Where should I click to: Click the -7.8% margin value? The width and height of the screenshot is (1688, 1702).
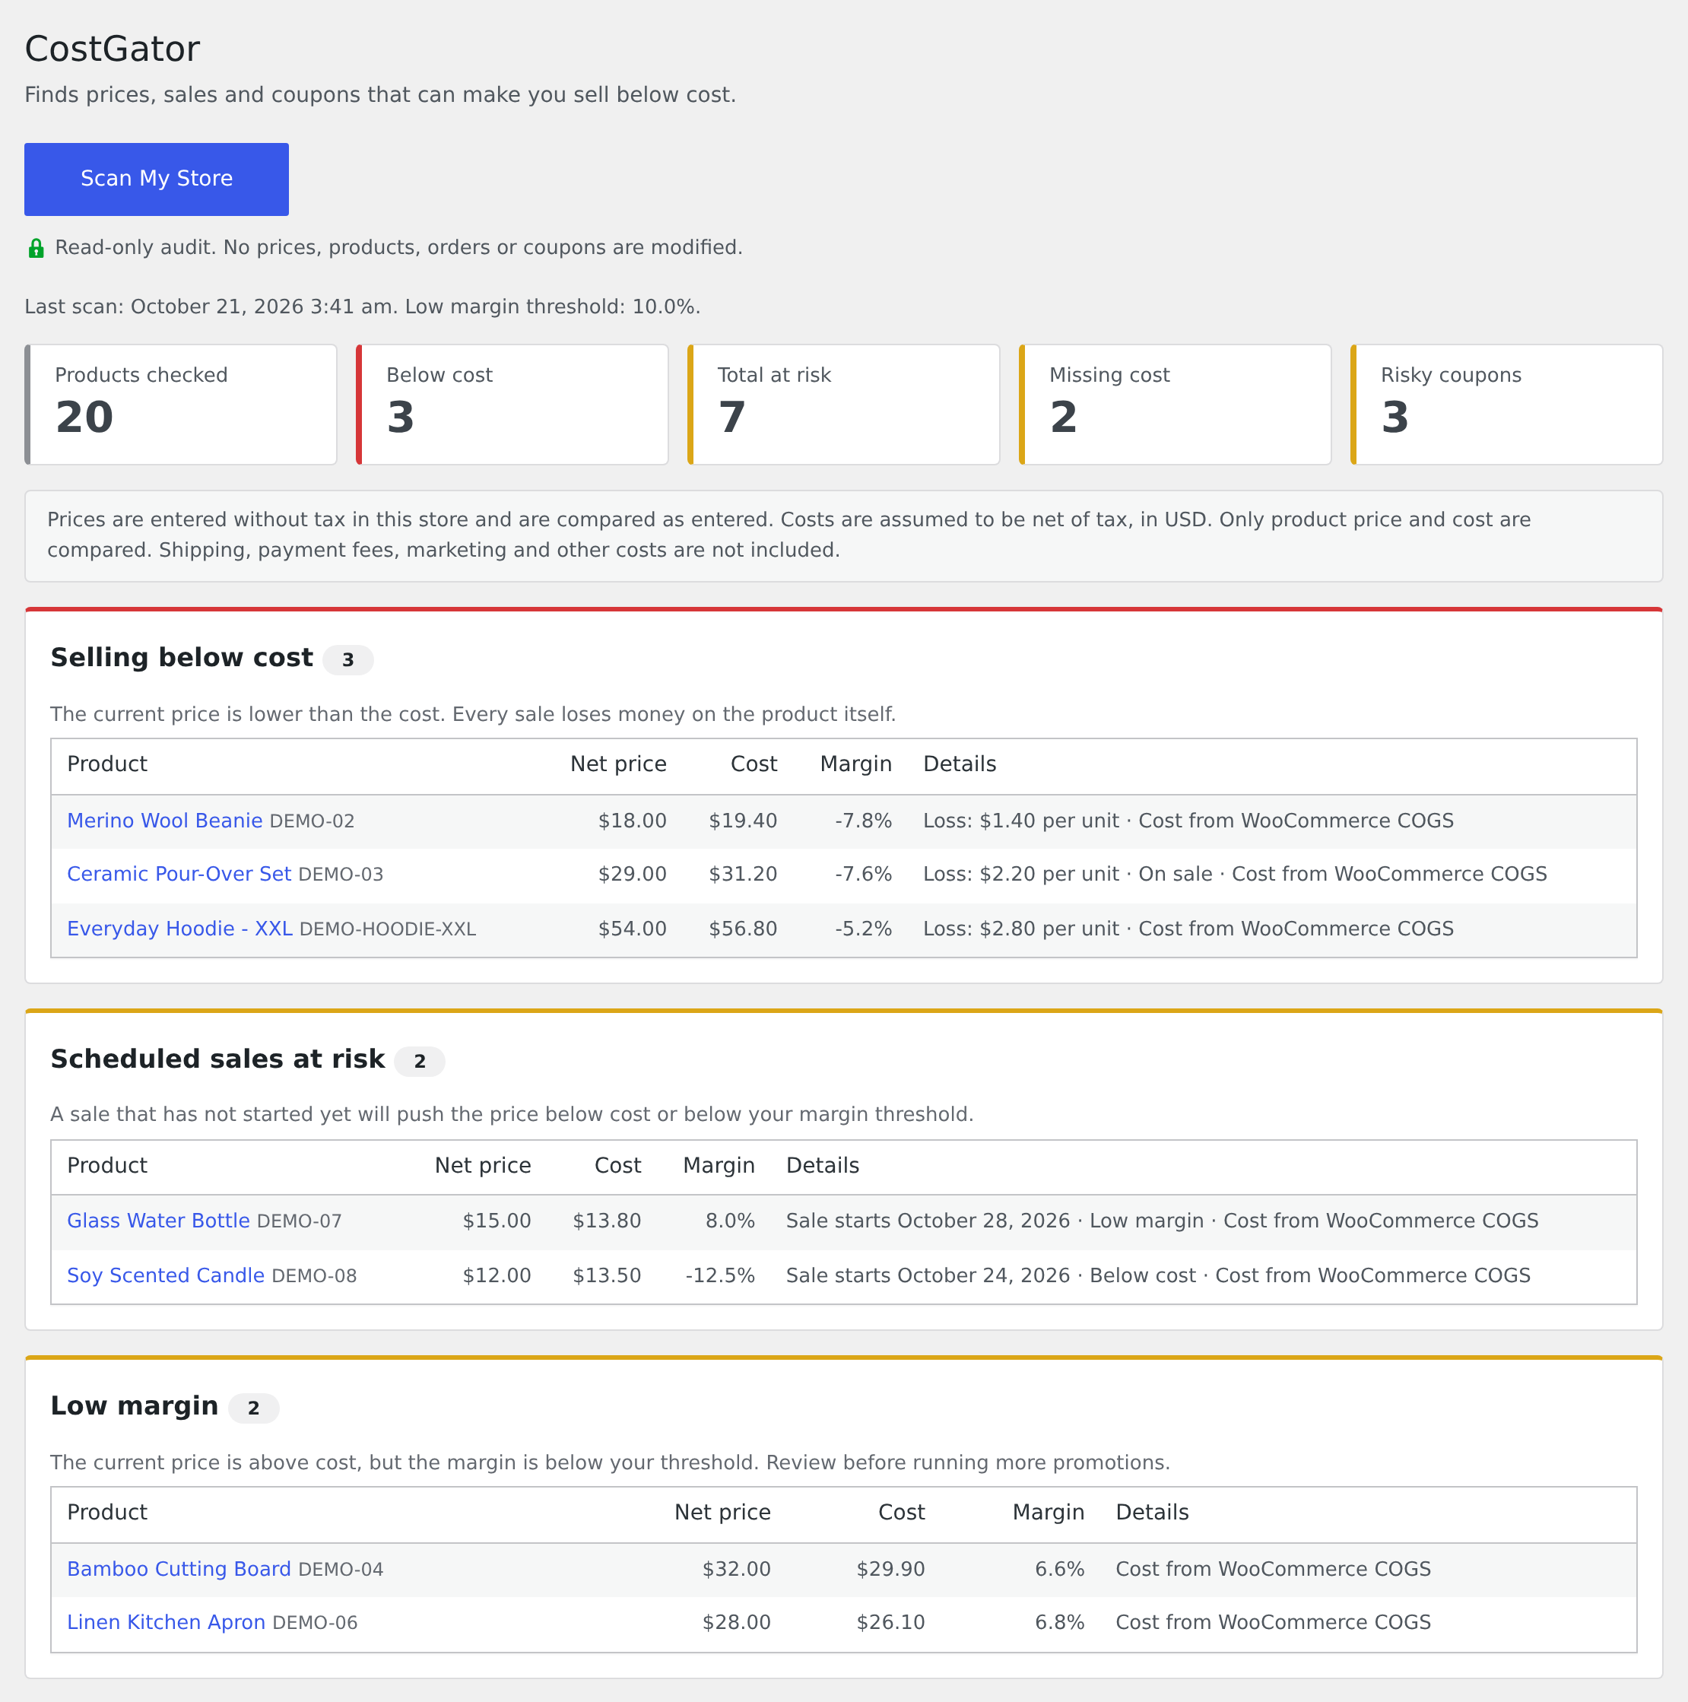tap(863, 821)
